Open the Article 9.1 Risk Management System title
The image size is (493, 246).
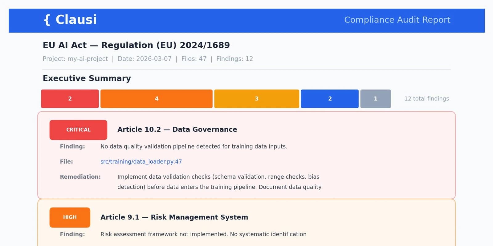pos(174,217)
